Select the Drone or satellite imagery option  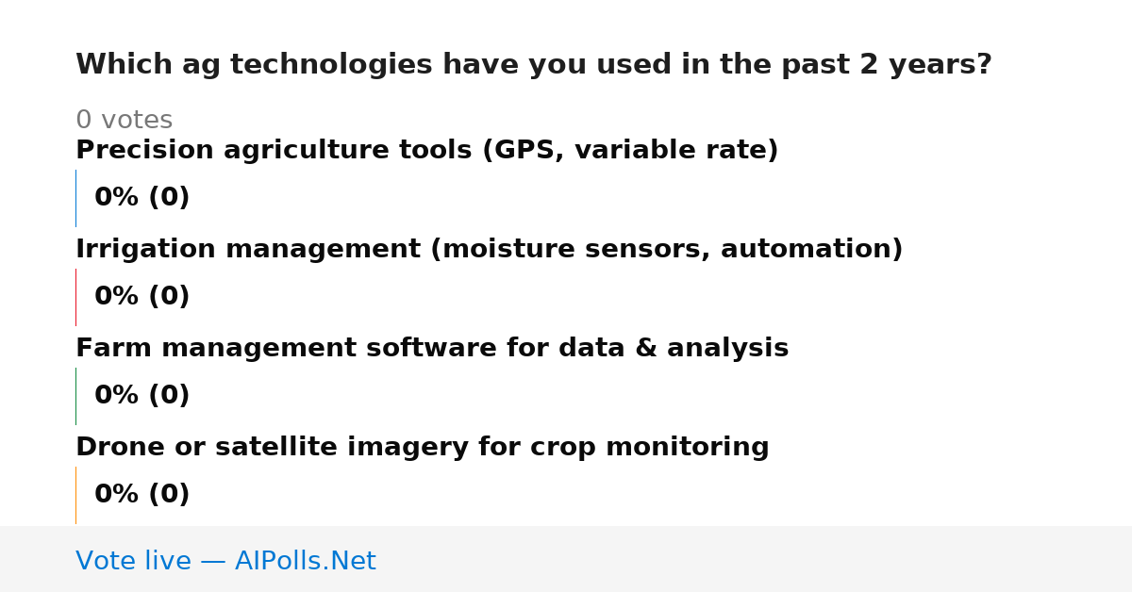(423, 448)
